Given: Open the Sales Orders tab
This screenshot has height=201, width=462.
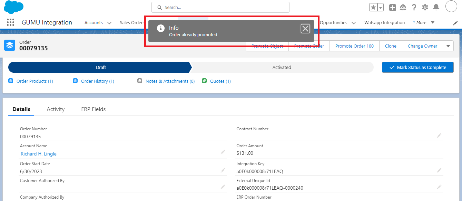Looking at the screenshot, I should [132, 23].
